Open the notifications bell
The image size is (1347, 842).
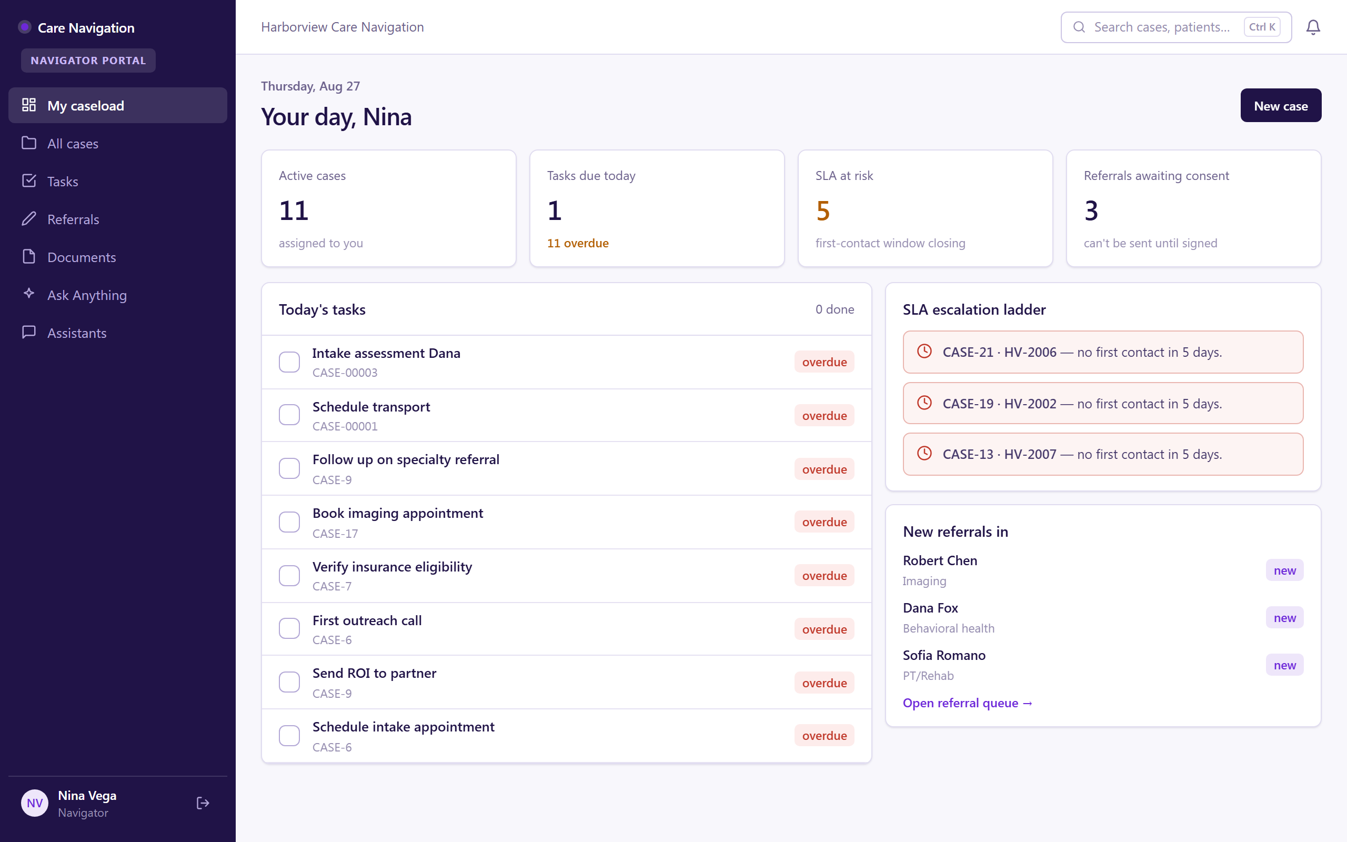coord(1312,27)
